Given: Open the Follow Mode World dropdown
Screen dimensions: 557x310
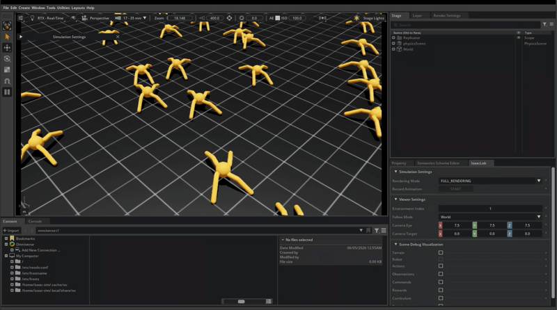Looking at the screenshot, I should coord(490,217).
